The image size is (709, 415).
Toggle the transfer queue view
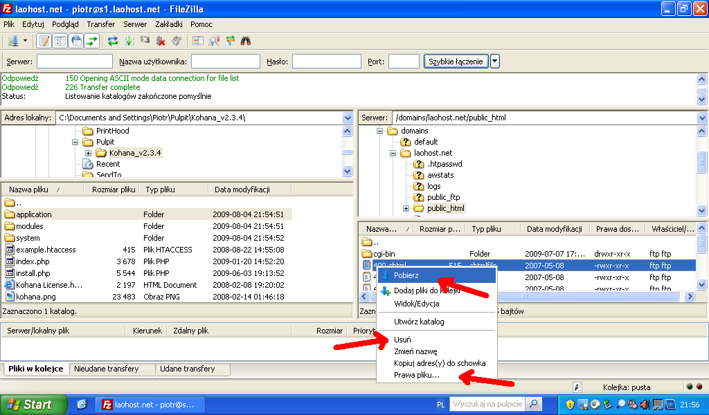coord(92,41)
